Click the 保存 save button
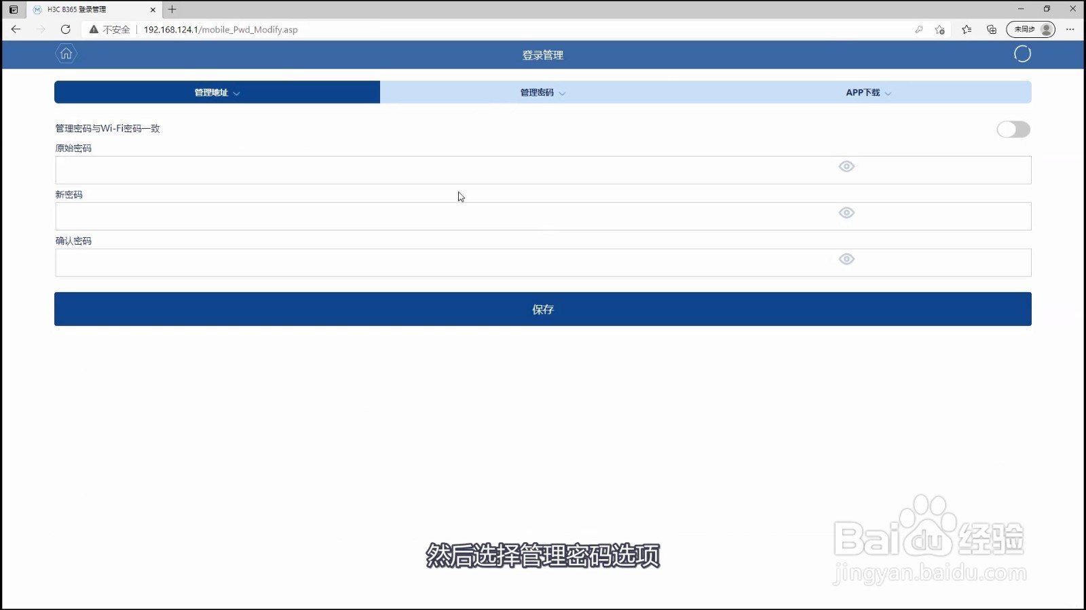Viewport: 1086px width, 610px height. coord(542,308)
